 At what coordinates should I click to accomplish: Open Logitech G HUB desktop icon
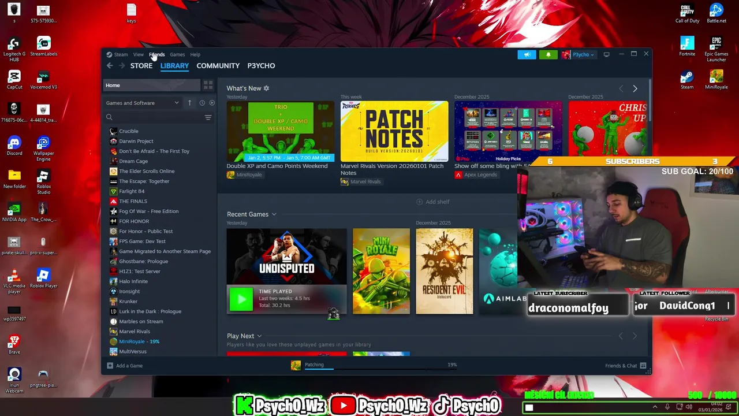14,49
